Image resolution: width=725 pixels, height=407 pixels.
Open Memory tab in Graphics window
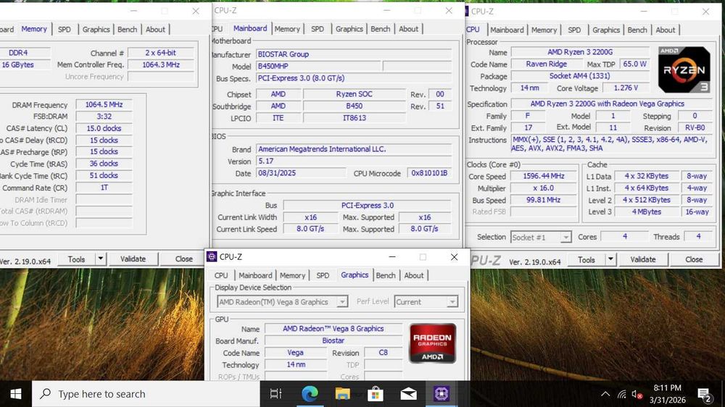292,275
